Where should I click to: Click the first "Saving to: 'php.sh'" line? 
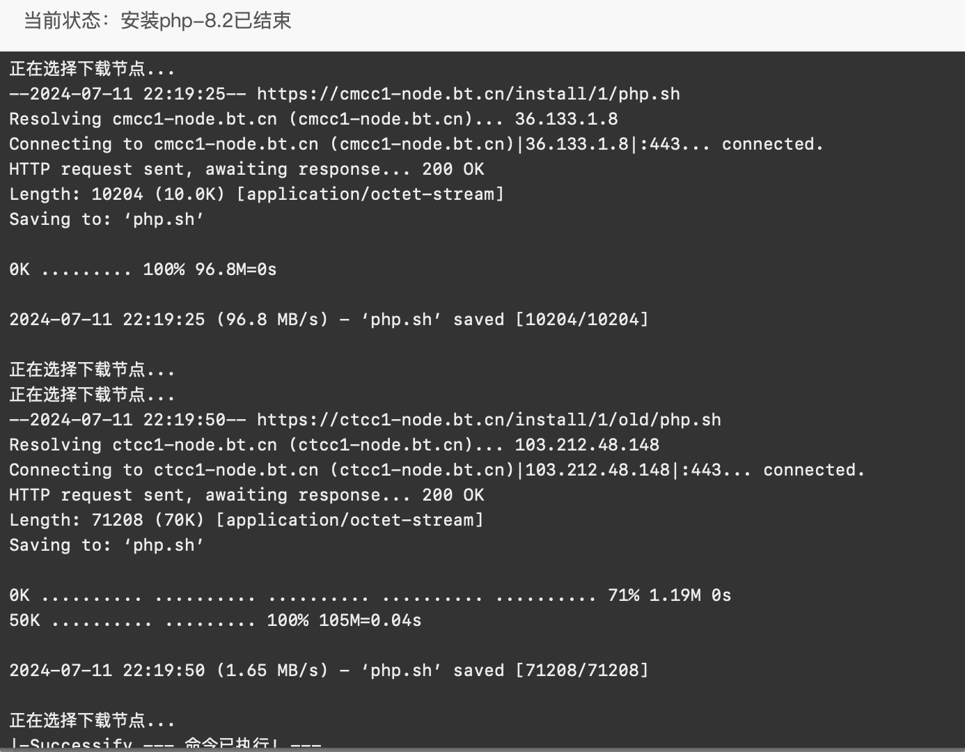(107, 219)
